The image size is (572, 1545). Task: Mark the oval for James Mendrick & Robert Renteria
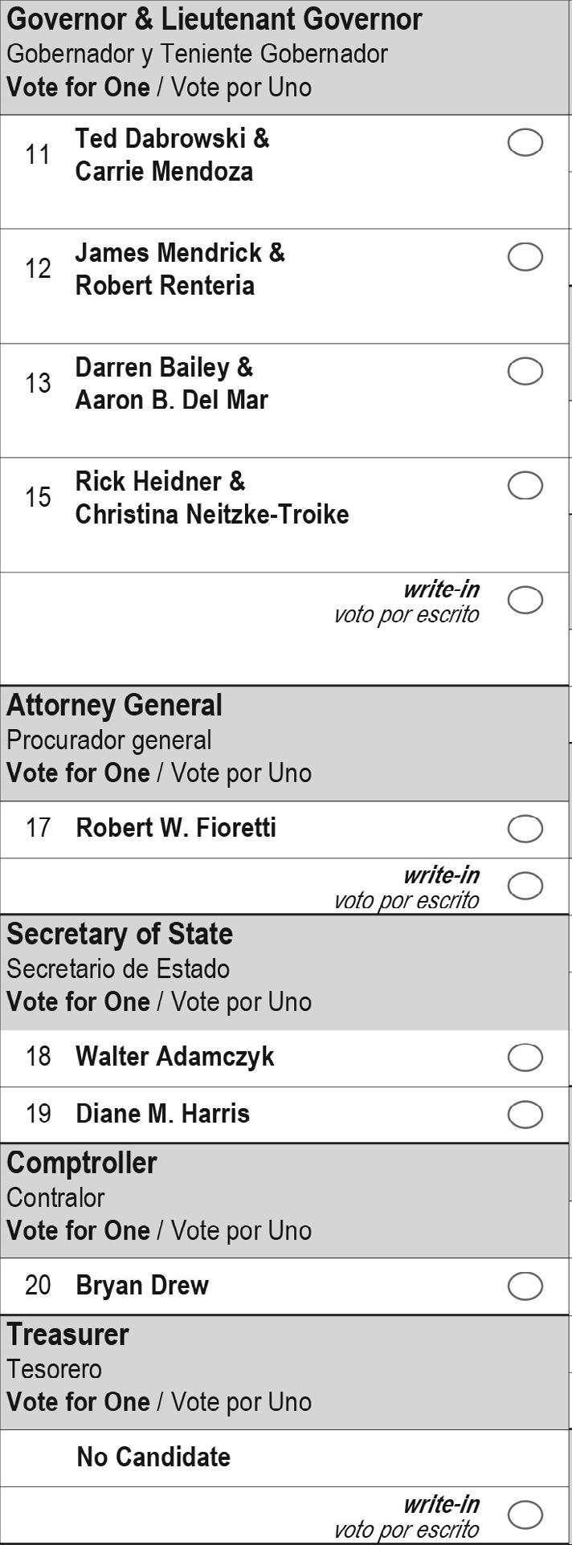click(525, 257)
